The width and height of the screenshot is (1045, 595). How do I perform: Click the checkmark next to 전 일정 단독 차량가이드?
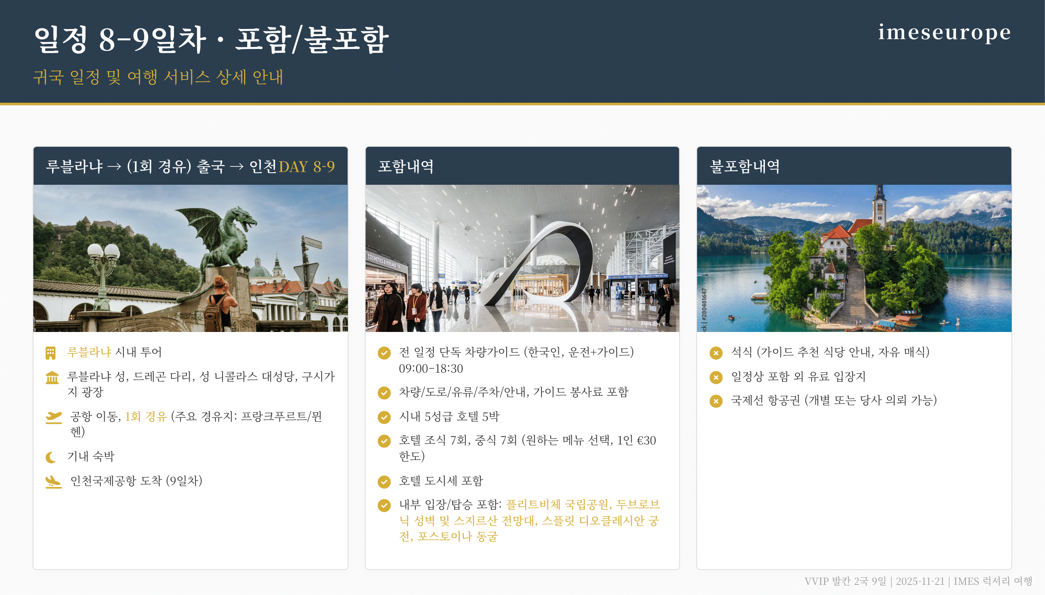[x=384, y=353]
